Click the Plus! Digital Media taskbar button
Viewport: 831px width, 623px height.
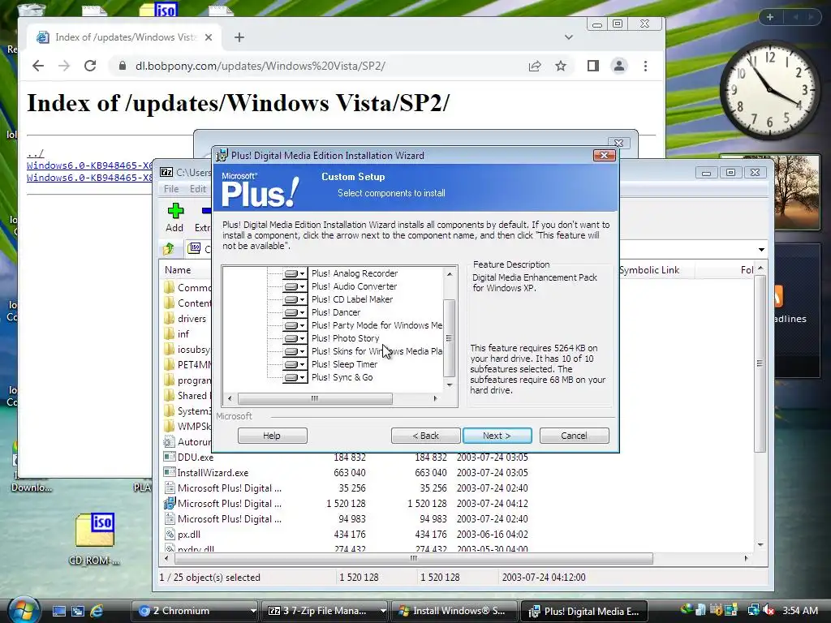coord(584,611)
